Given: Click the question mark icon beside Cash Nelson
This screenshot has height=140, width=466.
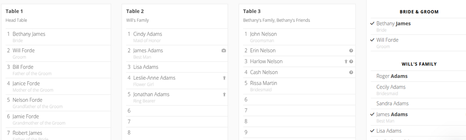Looking at the screenshot, I should [351, 72].
